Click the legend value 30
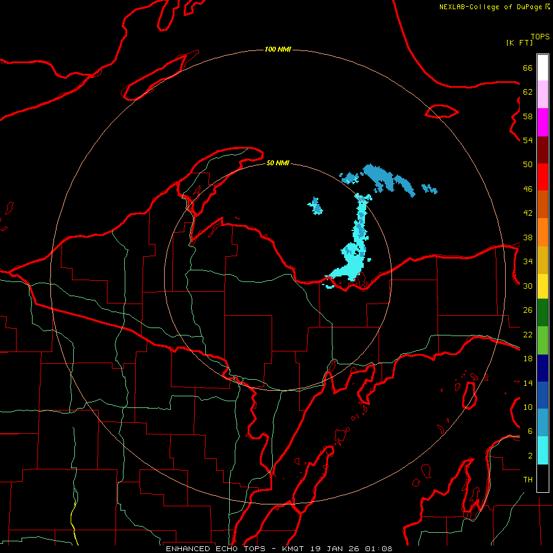This screenshot has width=553, height=553. 528,286
